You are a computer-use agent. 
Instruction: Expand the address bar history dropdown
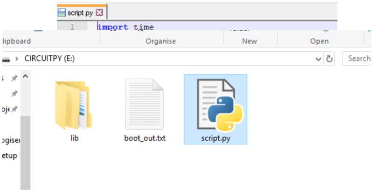[318, 59]
